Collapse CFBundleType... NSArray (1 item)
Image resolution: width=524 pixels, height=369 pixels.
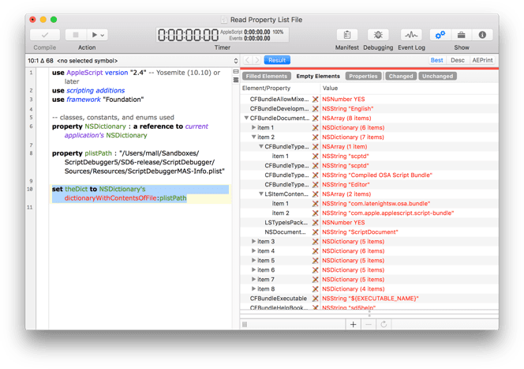pos(261,146)
